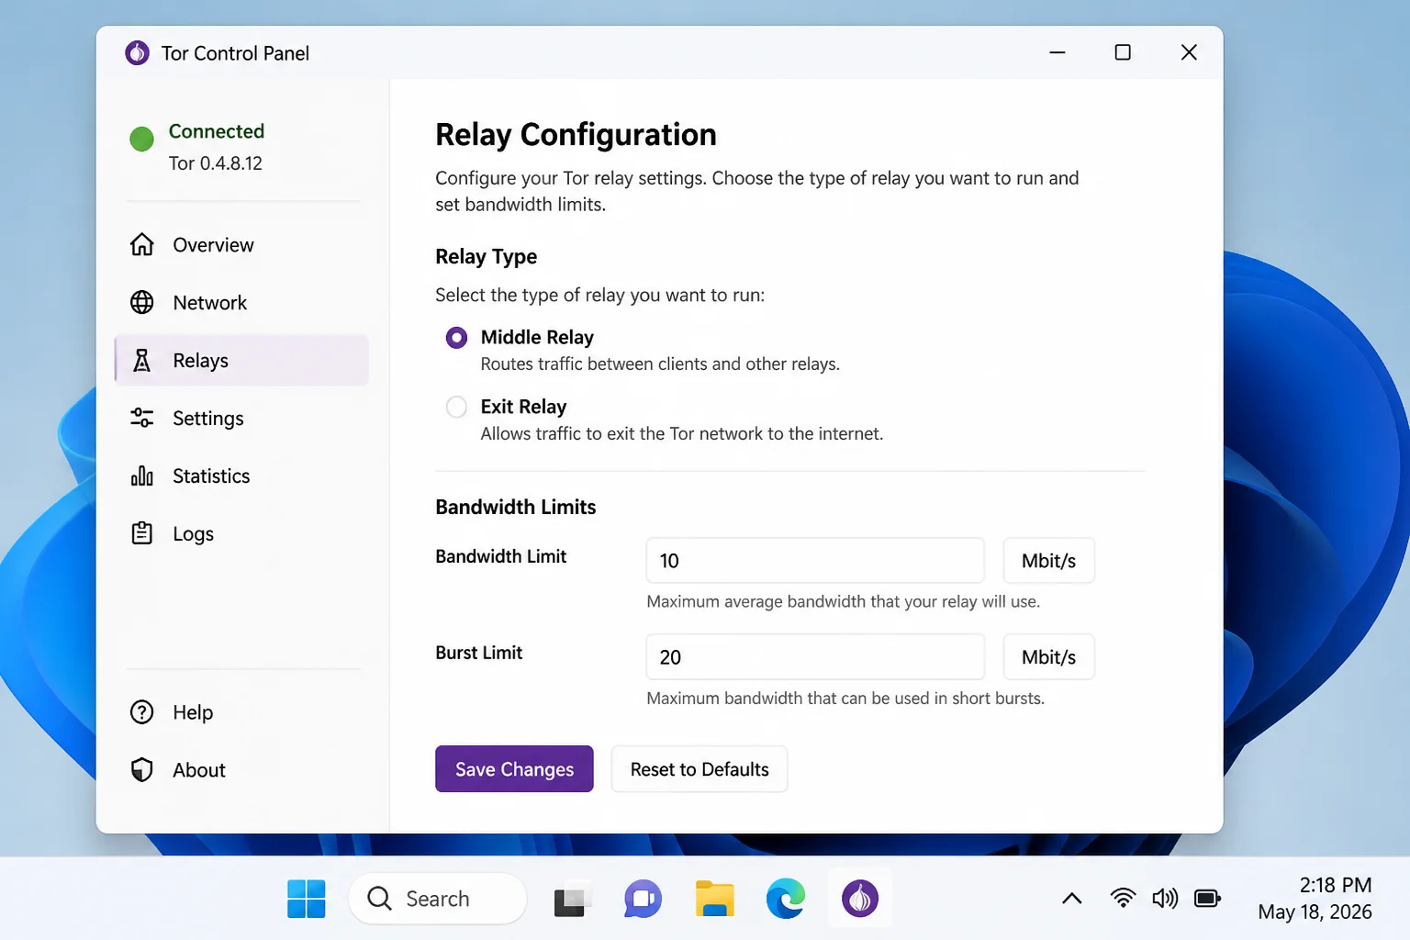
Task: Click the Logs clipboard icon
Action: click(x=142, y=533)
